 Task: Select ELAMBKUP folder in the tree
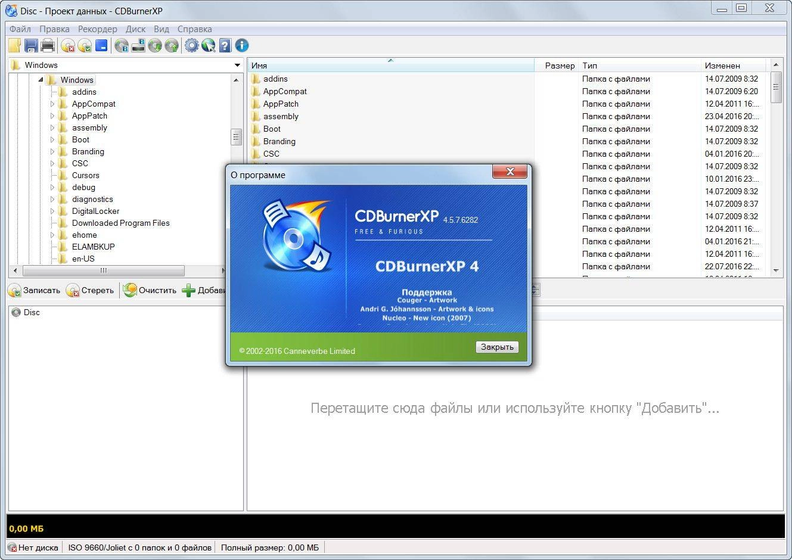pyautogui.click(x=94, y=247)
